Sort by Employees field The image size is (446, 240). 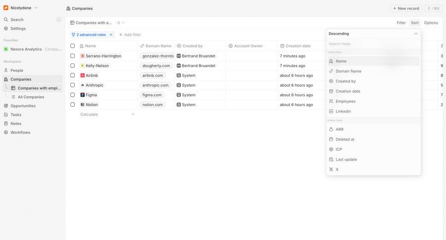click(x=374, y=101)
